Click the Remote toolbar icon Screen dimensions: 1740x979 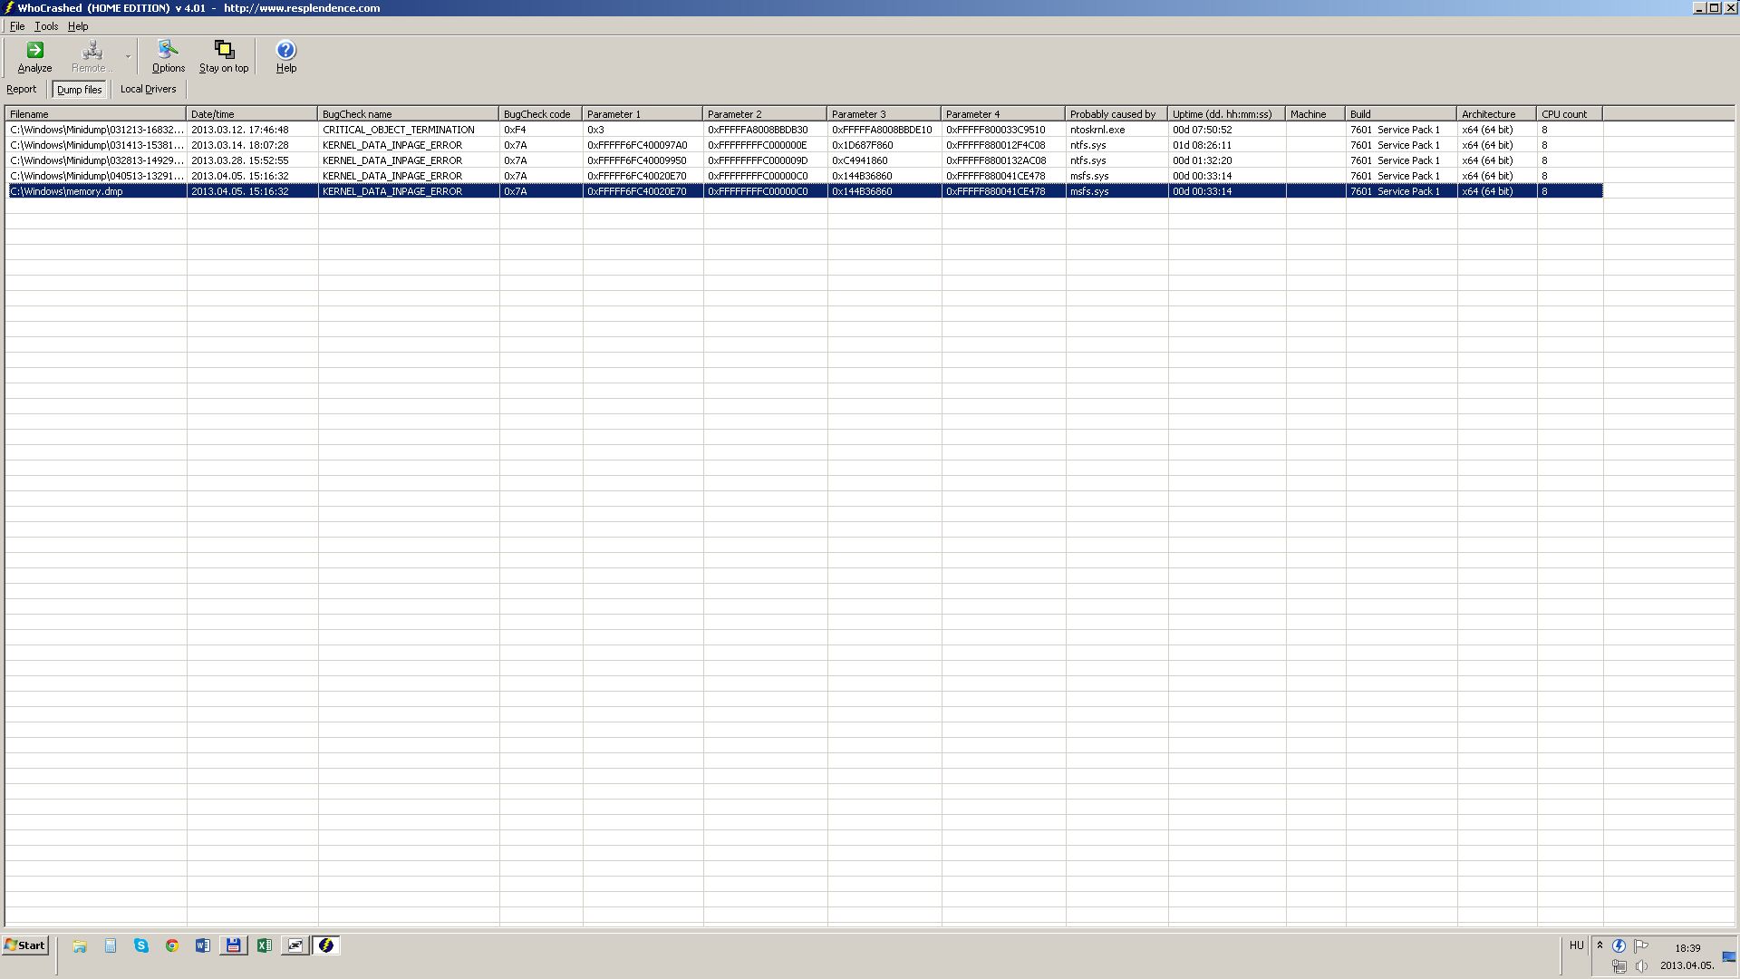coord(92,56)
